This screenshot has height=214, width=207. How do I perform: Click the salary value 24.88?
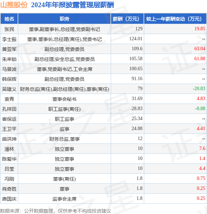(x=137, y=128)
